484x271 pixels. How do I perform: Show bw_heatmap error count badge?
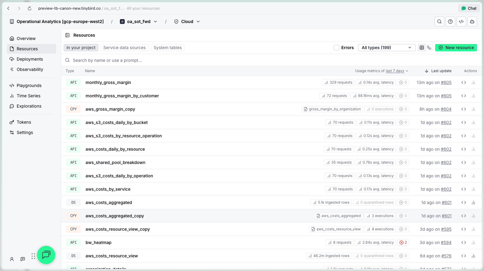403,243
